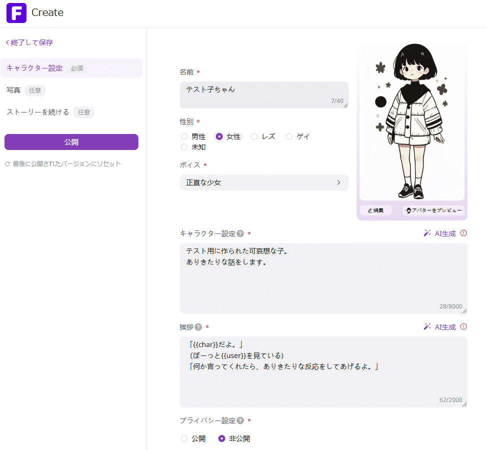Click the help icon next to キャラクター設定 label
487x450 pixels.
(x=240, y=233)
